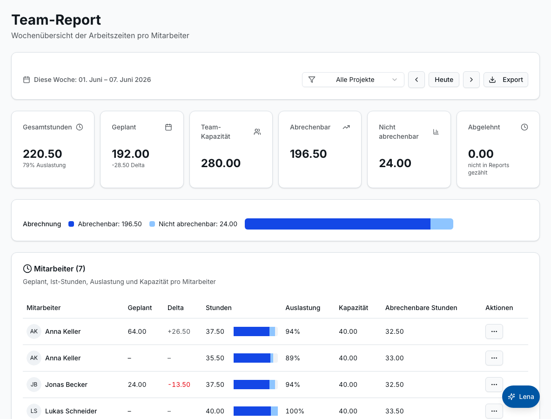Open the actions menu for Anna Keller with 64.00 planned

[494, 331]
